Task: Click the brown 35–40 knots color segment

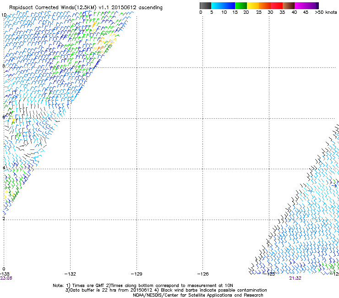Action: (x=289, y=6)
